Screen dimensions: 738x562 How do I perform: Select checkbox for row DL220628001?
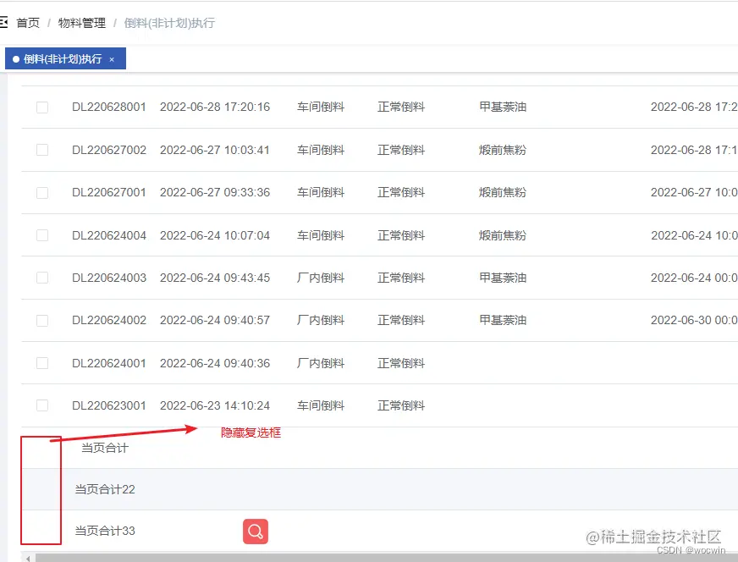(42, 107)
